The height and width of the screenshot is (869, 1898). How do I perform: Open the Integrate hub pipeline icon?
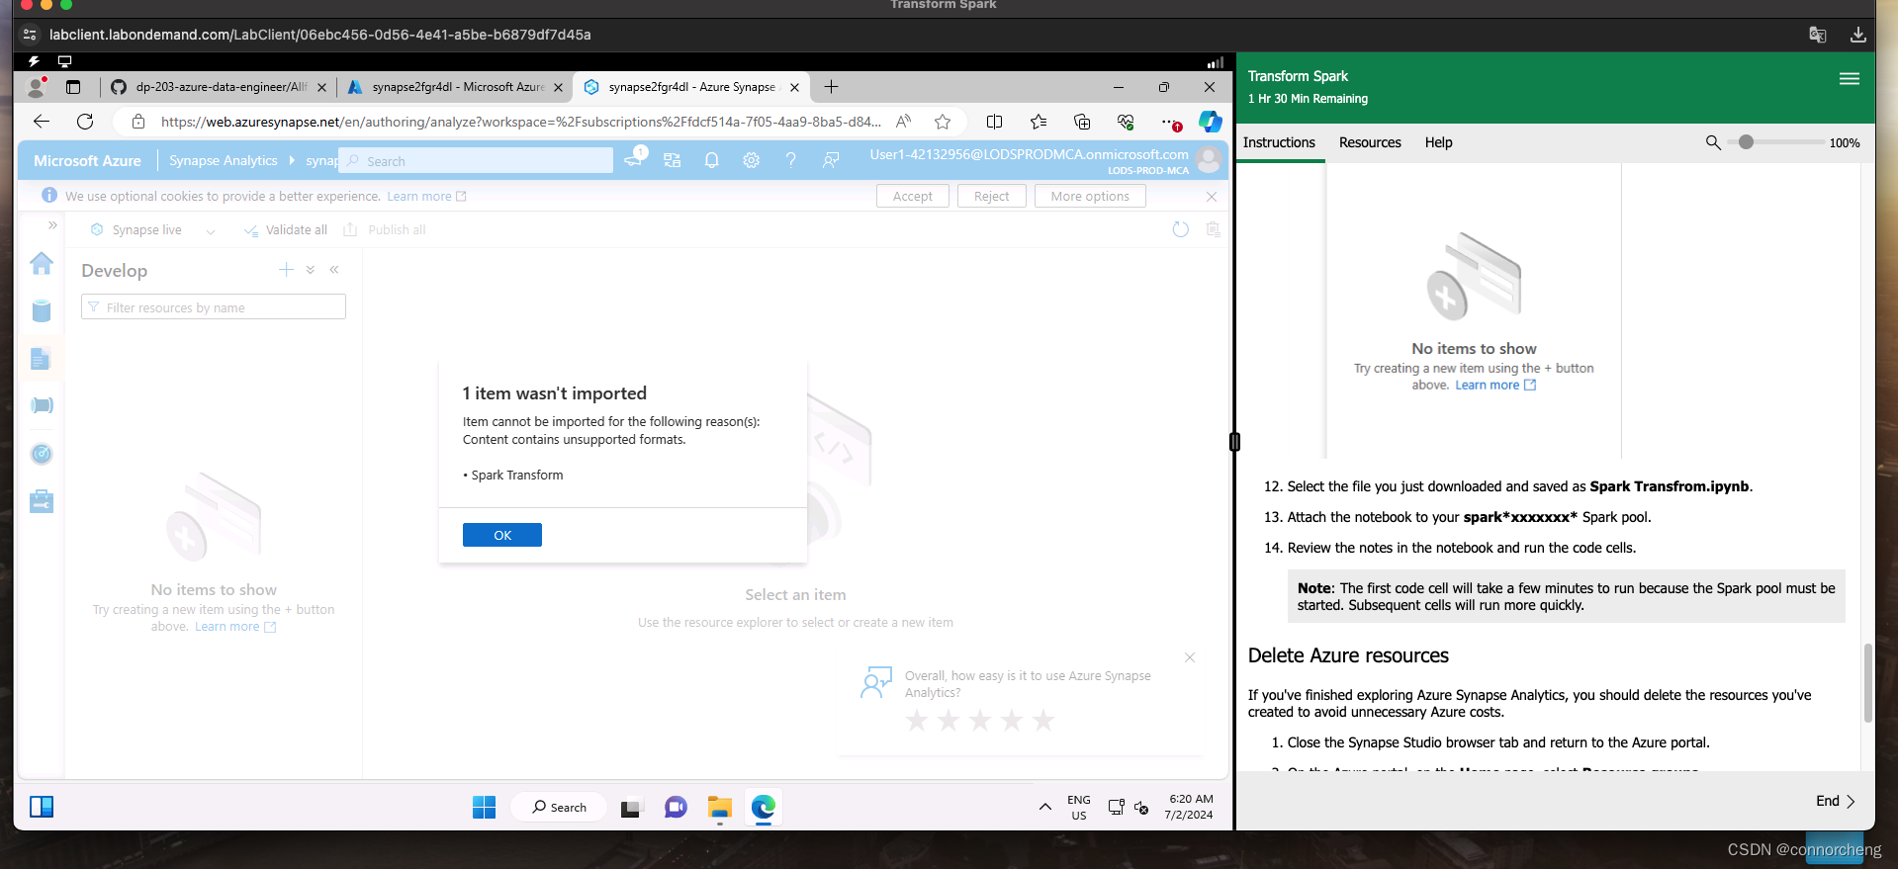point(42,405)
